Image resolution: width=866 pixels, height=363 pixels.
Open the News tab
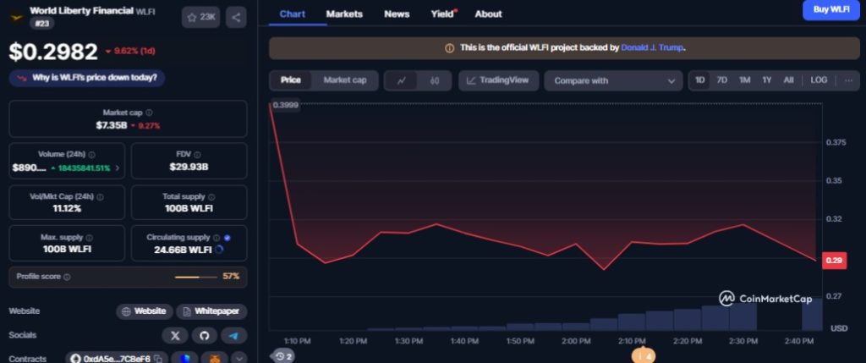(x=397, y=14)
